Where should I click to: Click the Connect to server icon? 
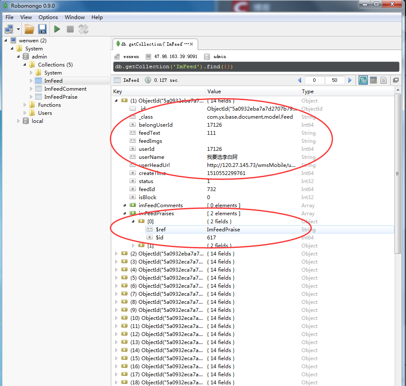click(x=9, y=29)
